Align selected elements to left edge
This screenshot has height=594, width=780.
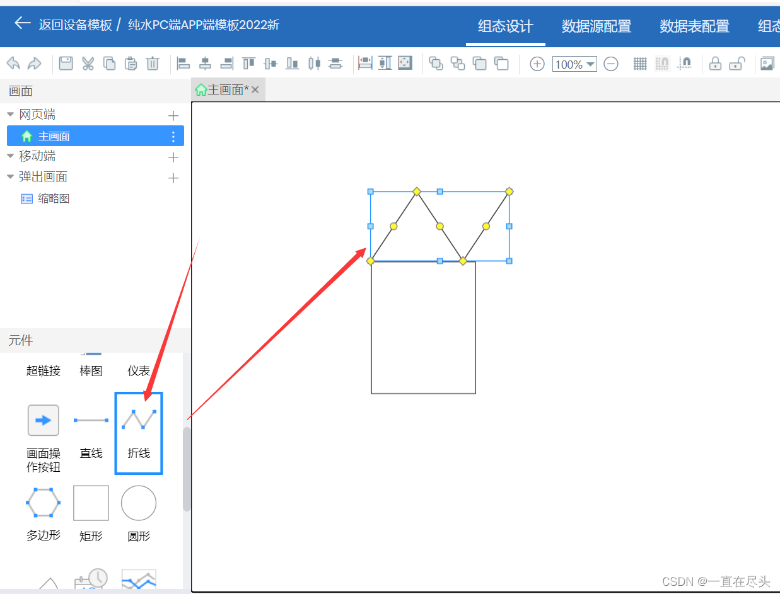pos(183,64)
